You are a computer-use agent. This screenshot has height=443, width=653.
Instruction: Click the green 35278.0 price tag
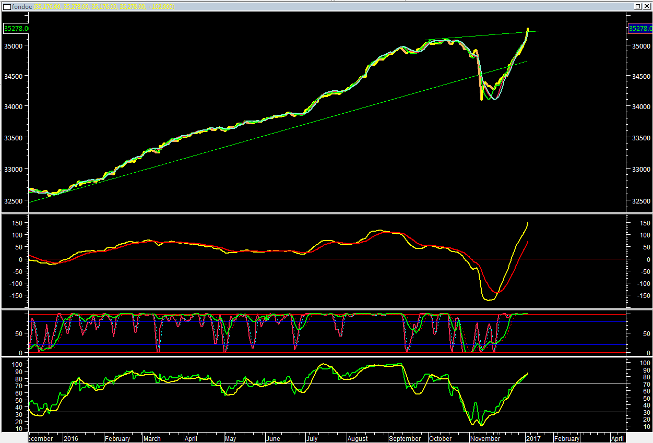(16, 29)
